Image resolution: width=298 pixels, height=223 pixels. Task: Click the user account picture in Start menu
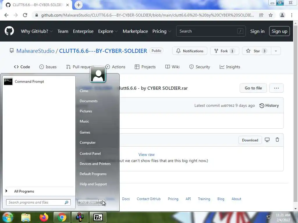click(98, 75)
